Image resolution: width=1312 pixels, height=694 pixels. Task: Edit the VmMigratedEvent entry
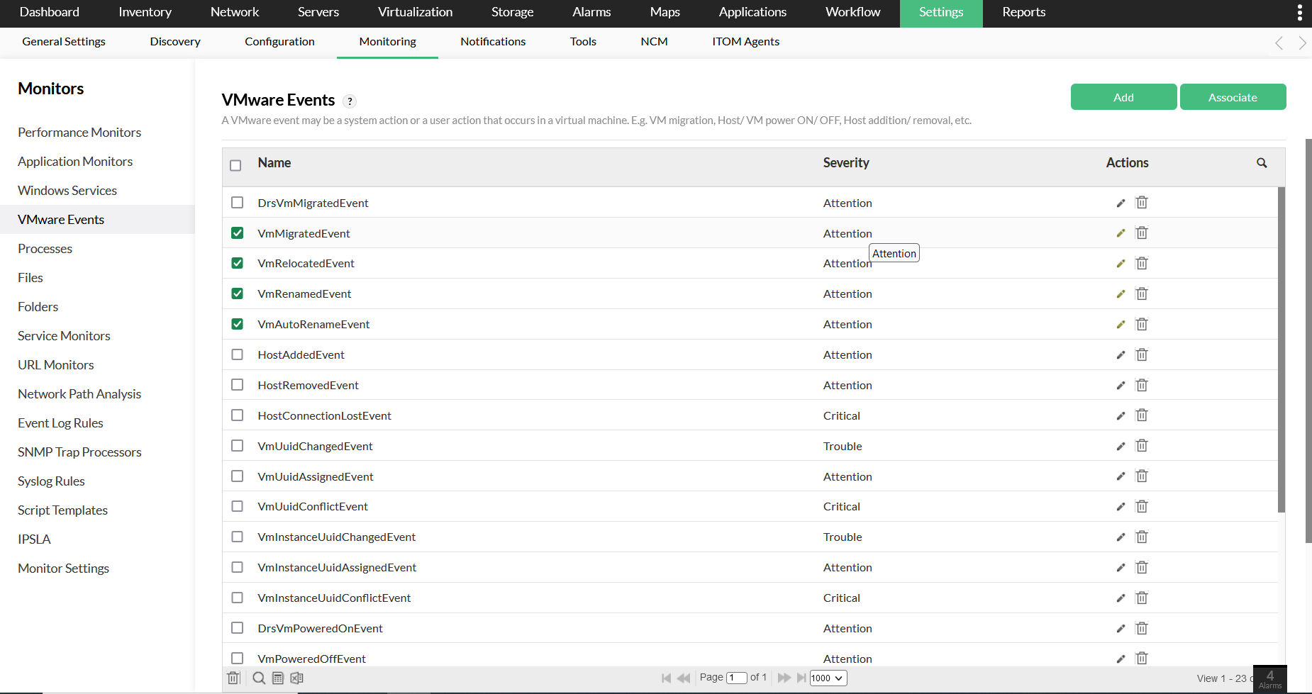1121,233
